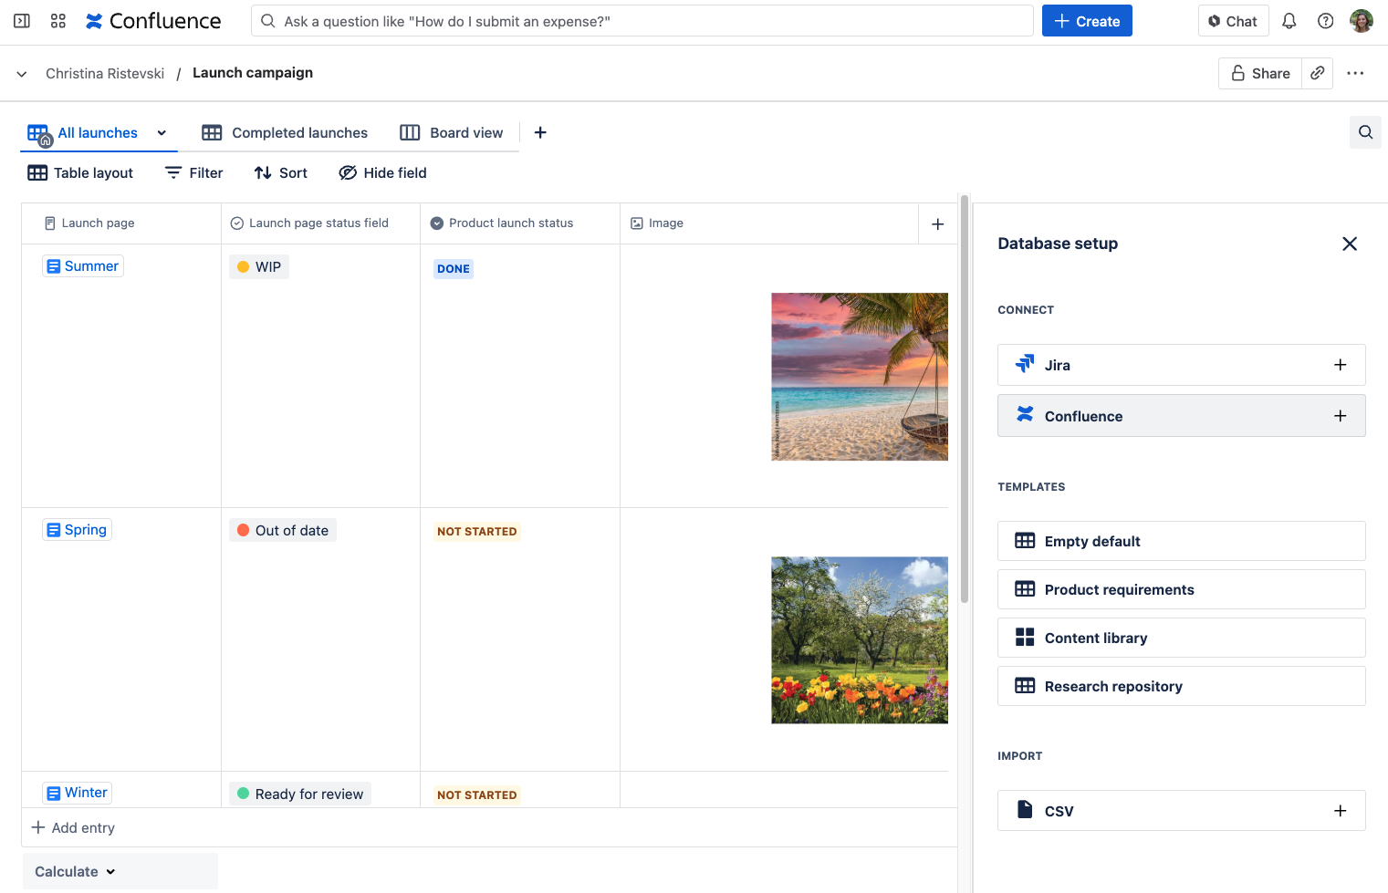Click the Out of date status tag
The height and width of the screenshot is (893, 1388).
[x=283, y=530]
